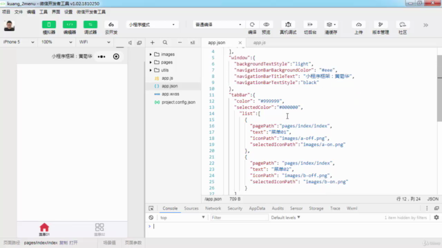
Task: Click the user avatar
Action: (x=9, y=26)
